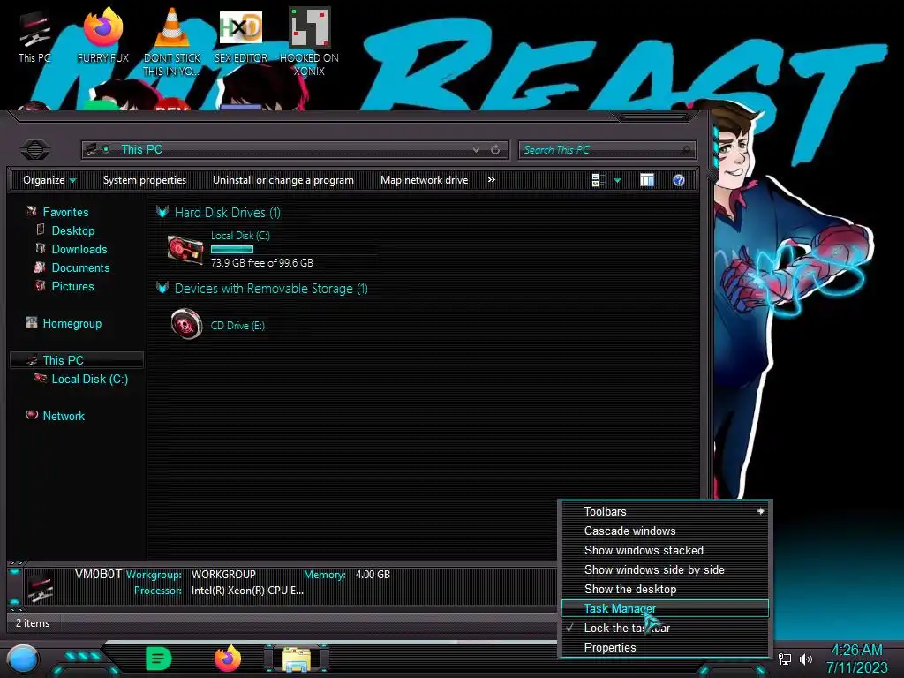Open the Organize dropdown menu
Image resolution: width=904 pixels, height=678 pixels.
click(49, 180)
